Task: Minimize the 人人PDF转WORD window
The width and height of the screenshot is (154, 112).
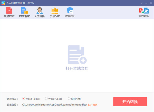Action: (146, 3)
